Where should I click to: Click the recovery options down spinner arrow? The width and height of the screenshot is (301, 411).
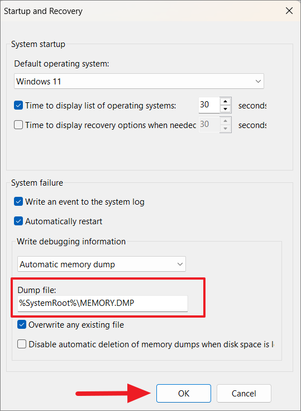226,129
